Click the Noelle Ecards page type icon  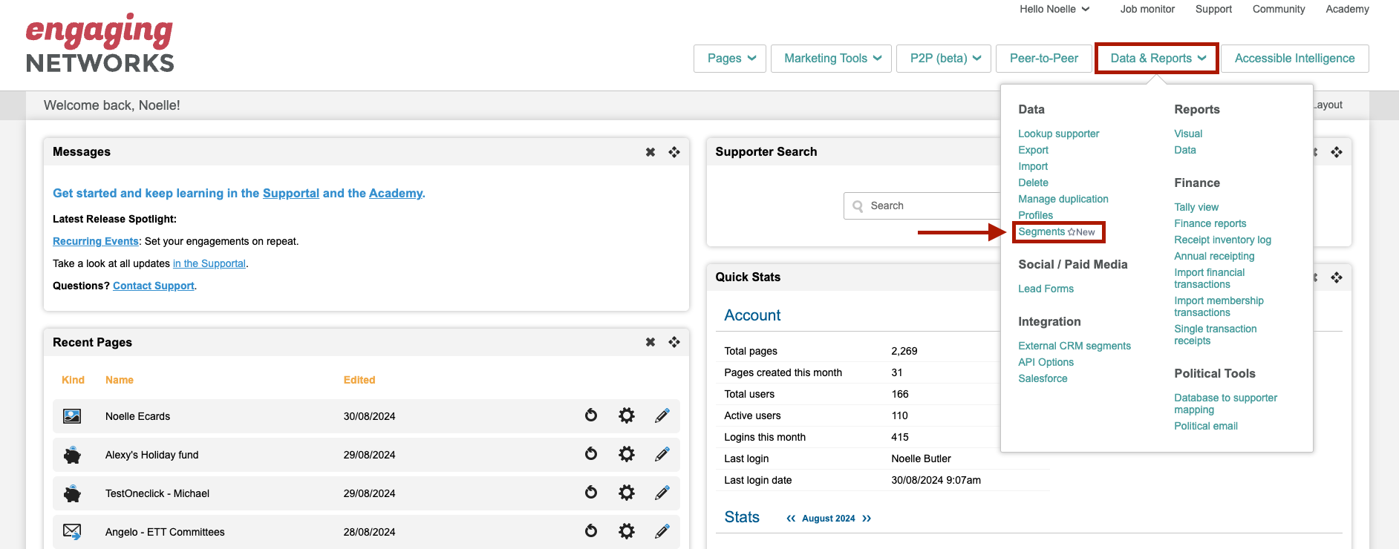tap(72, 416)
